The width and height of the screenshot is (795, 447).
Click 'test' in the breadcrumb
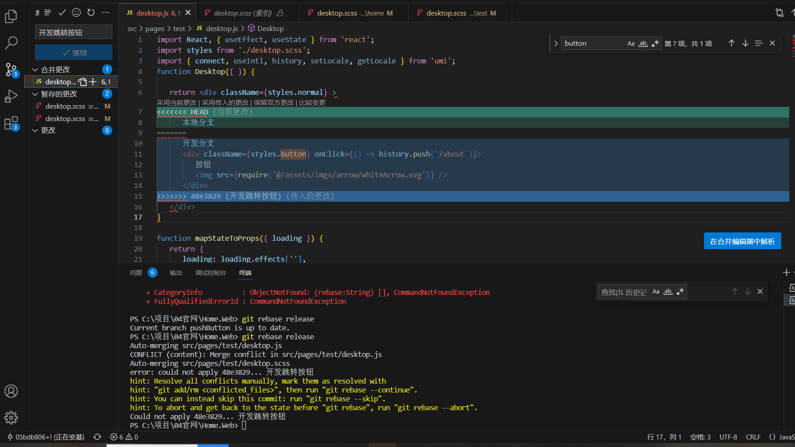click(x=179, y=28)
